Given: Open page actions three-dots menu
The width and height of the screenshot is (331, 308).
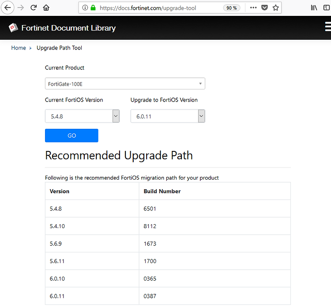Looking at the screenshot, I should [x=253, y=8].
